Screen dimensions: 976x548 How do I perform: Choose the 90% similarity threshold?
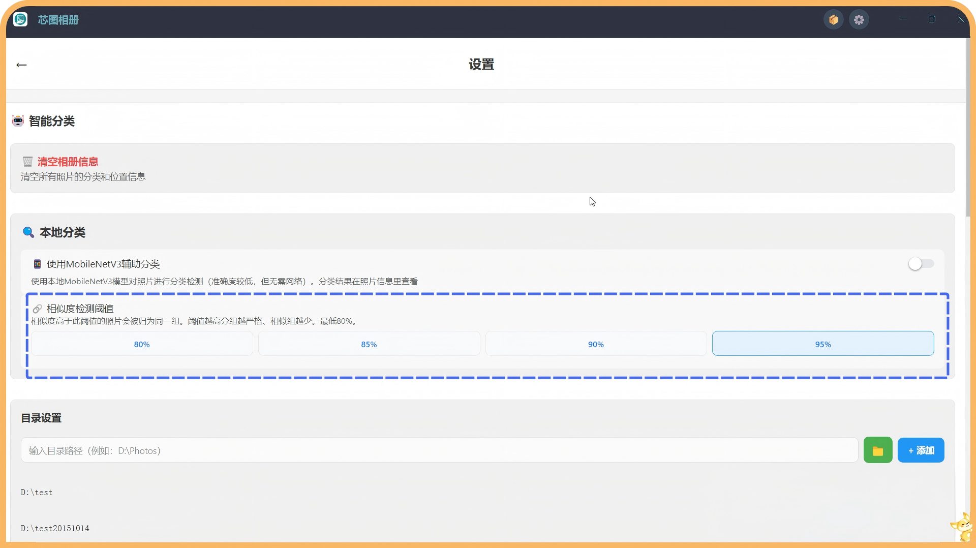click(x=596, y=344)
